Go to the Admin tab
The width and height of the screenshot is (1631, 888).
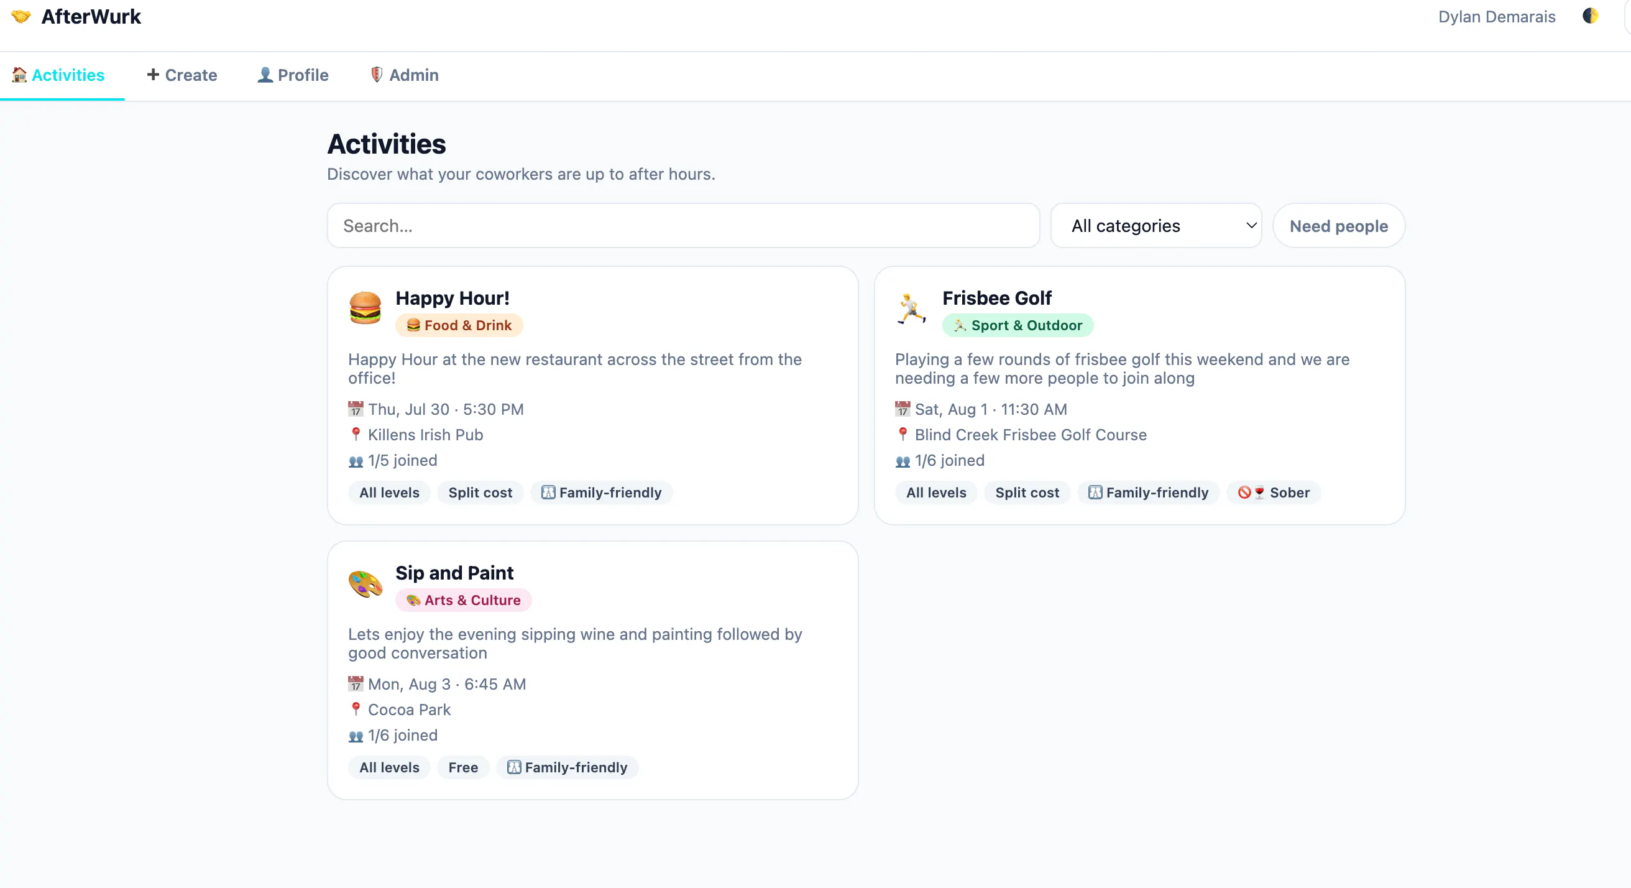[405, 75]
